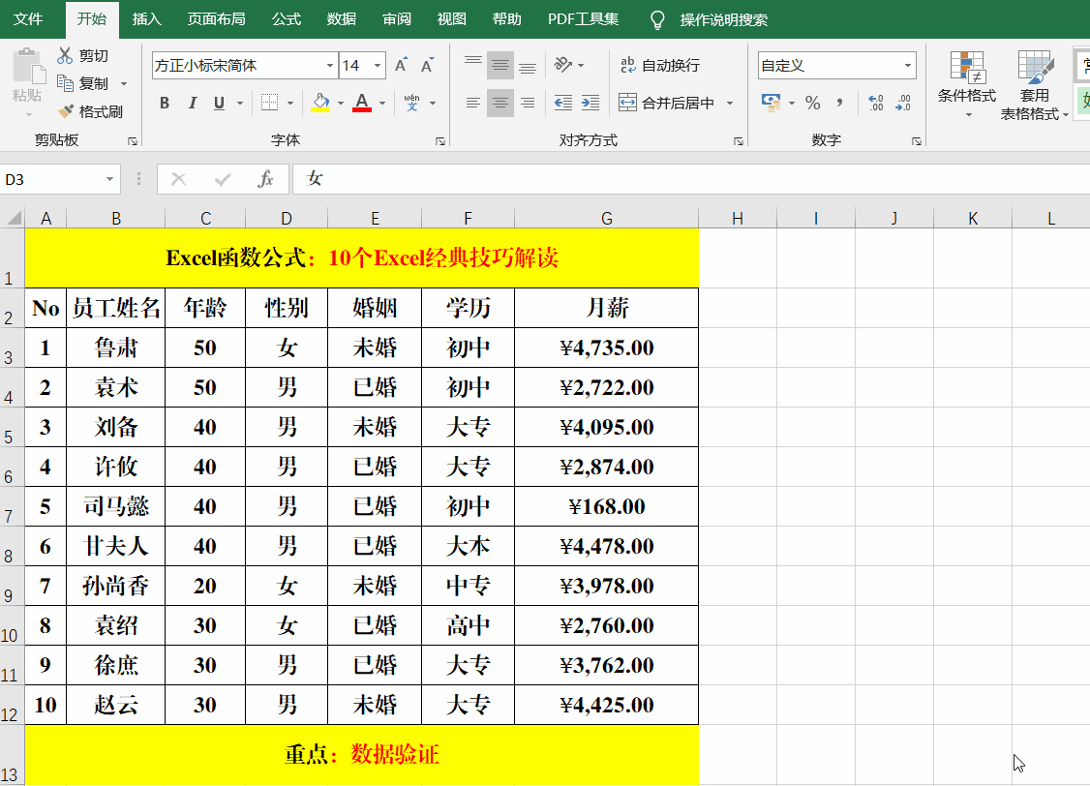Toggle center horizontal alignment
Screen dimensions: 1090x786
(x=500, y=103)
